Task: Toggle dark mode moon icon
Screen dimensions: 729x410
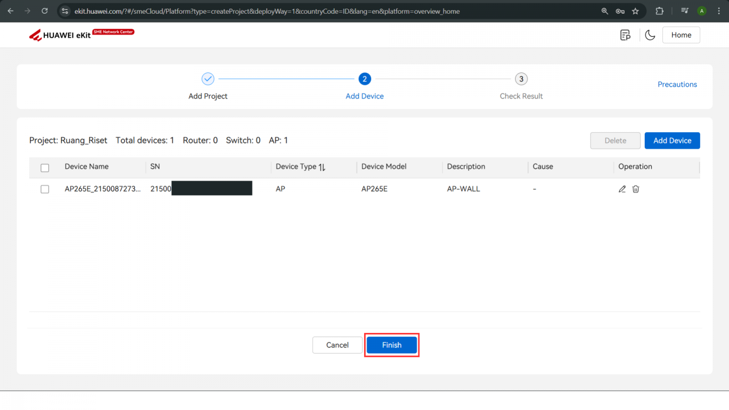Action: (650, 35)
